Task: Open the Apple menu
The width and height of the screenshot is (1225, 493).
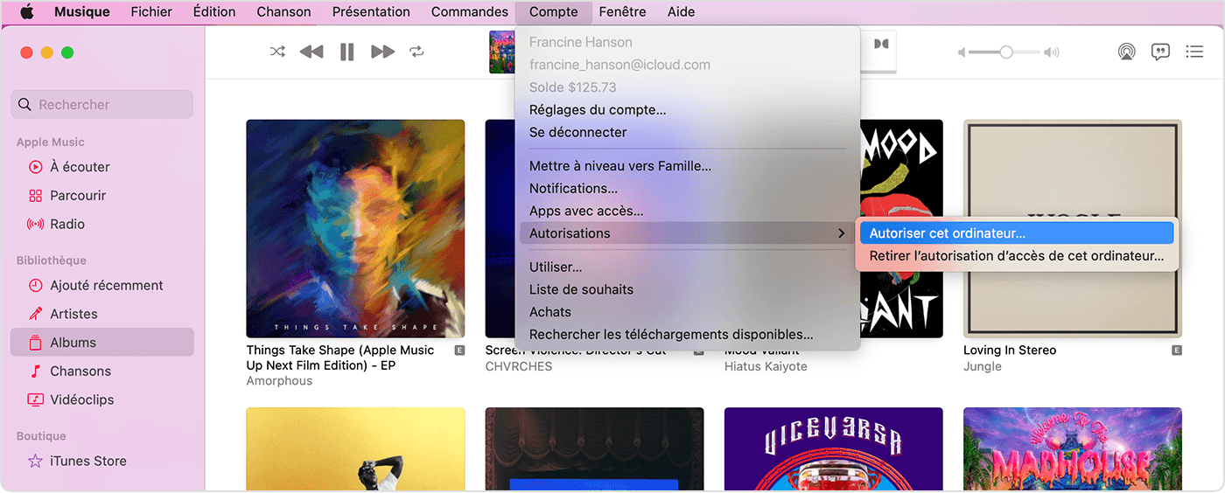Action: coord(26,11)
